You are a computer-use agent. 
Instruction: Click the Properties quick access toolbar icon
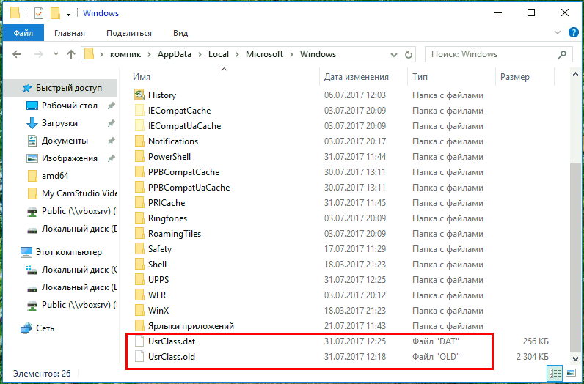click(39, 13)
